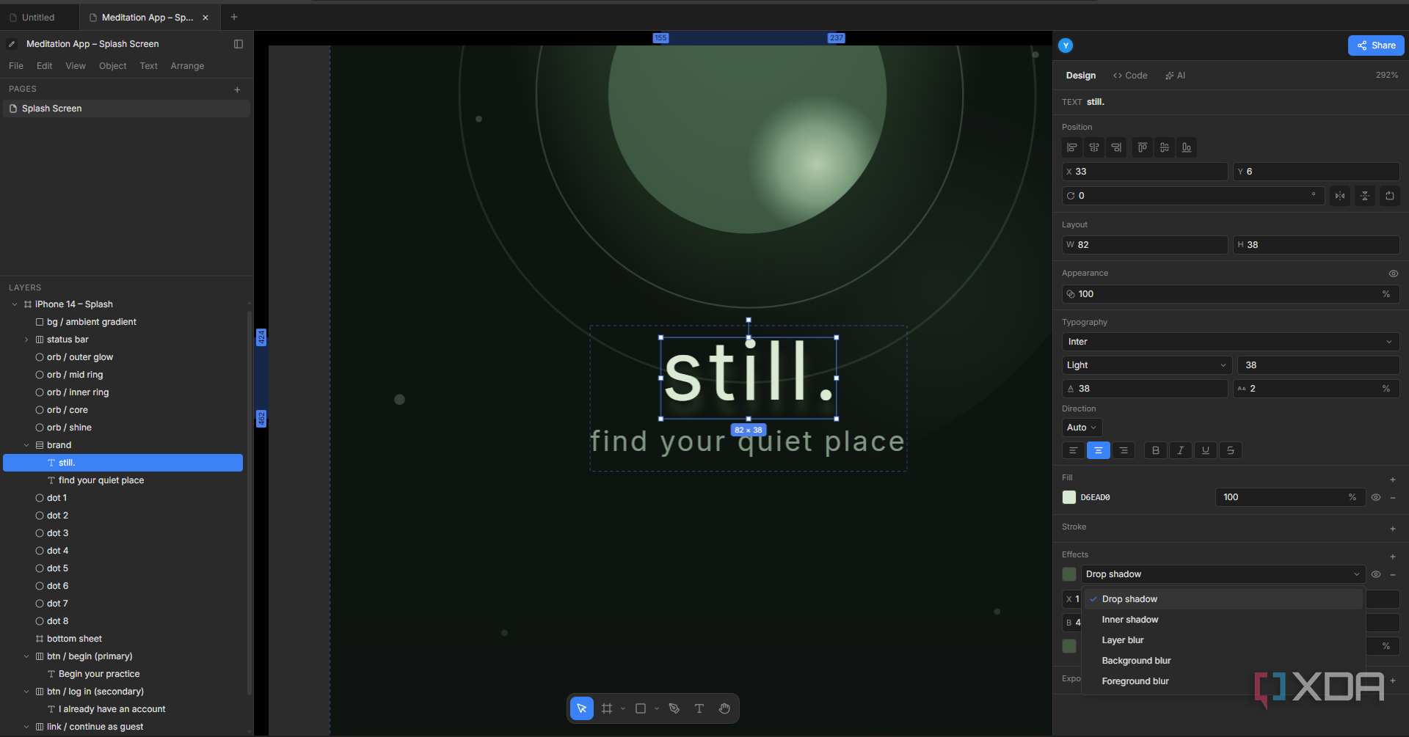Open the AI tab

(x=1175, y=76)
